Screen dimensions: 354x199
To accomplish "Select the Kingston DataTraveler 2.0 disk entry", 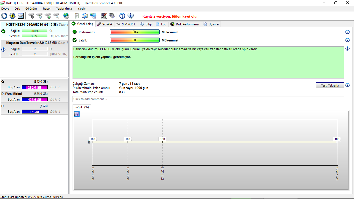I will tap(34, 48).
